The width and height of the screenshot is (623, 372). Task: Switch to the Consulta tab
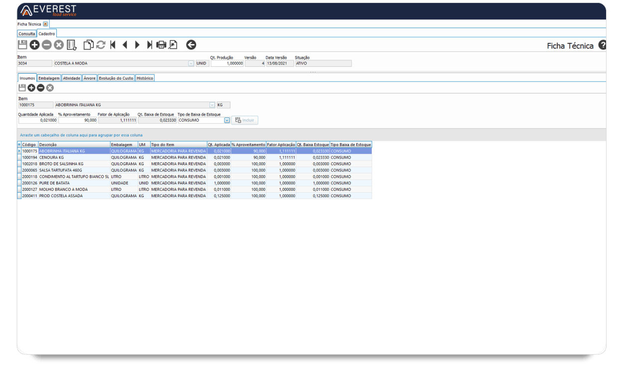click(27, 34)
